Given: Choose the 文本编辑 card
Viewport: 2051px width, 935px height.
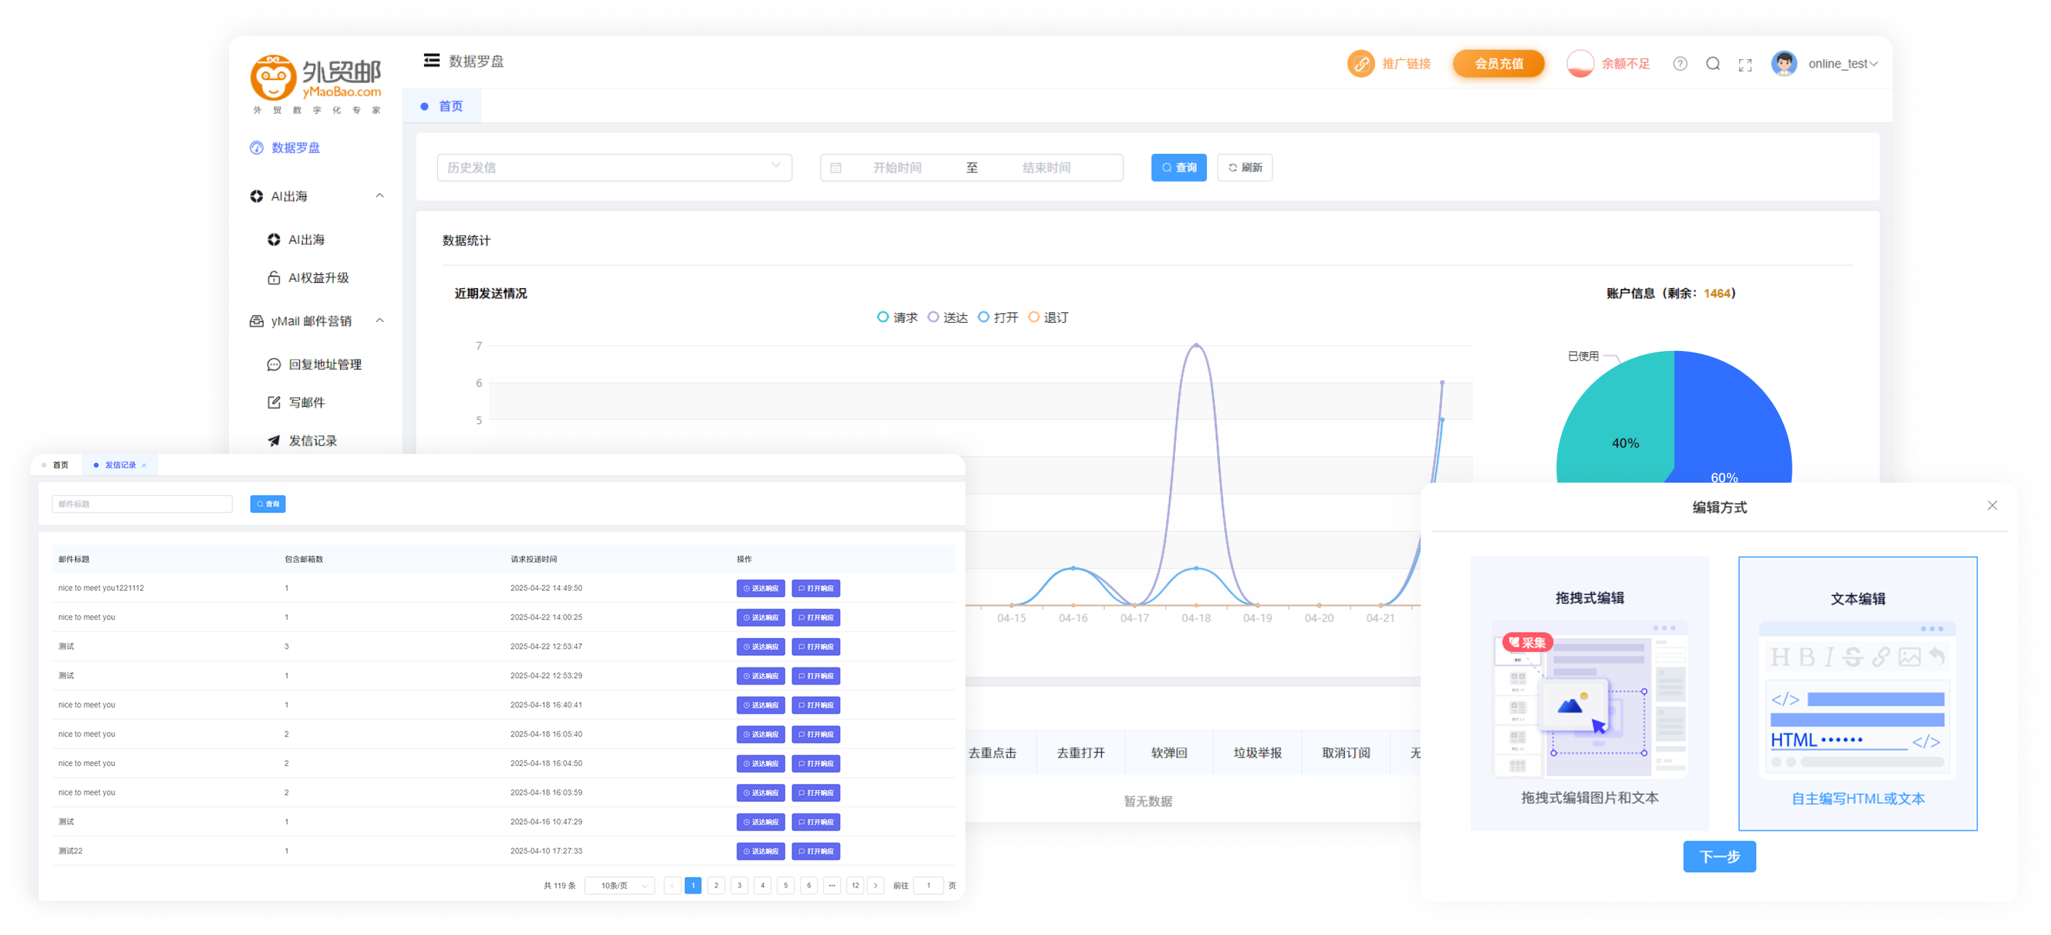Looking at the screenshot, I should (1857, 693).
